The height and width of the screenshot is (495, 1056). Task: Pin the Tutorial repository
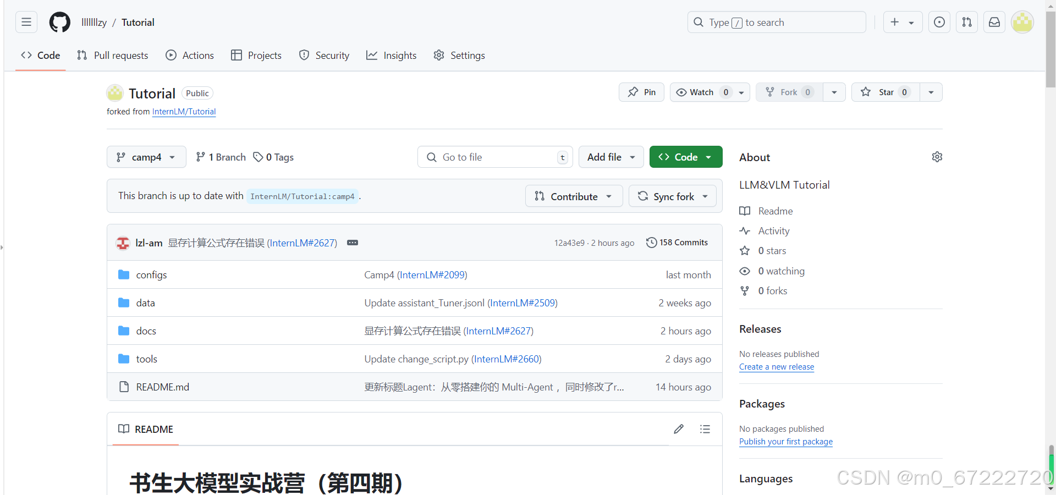(x=641, y=92)
